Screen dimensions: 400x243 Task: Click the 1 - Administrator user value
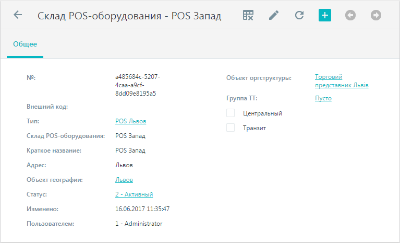pyautogui.click(x=139, y=224)
